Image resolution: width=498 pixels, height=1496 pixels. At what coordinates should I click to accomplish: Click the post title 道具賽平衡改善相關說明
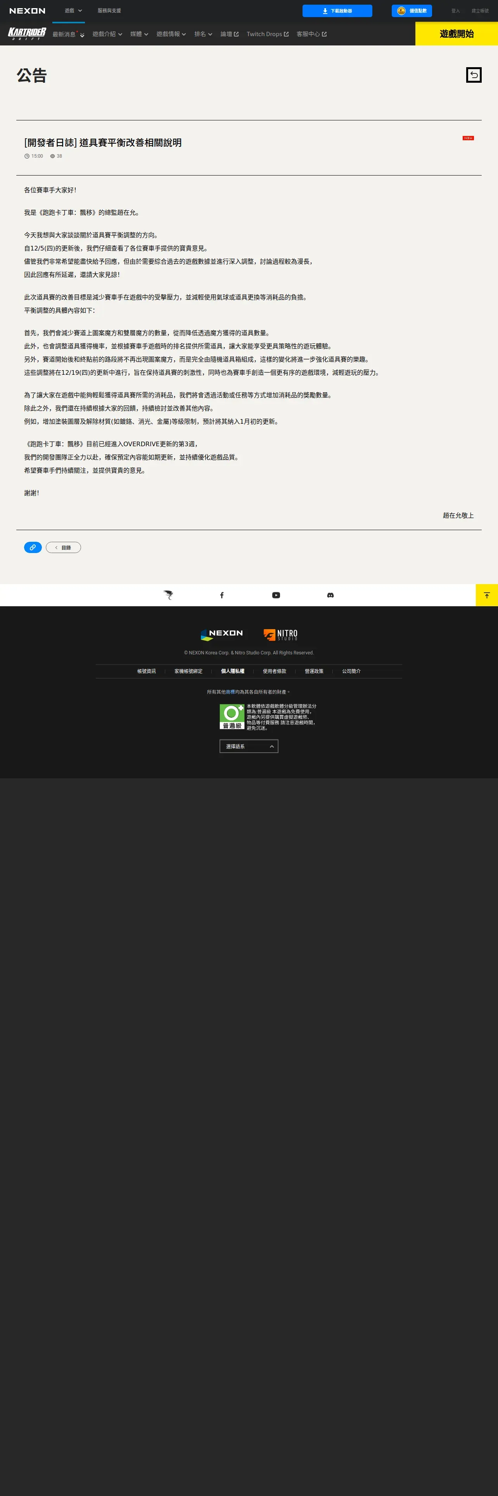coord(103,142)
